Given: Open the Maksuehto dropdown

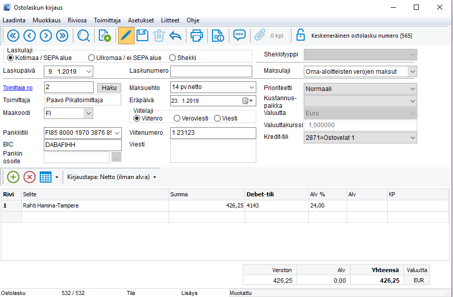Looking at the screenshot, I should (x=251, y=87).
